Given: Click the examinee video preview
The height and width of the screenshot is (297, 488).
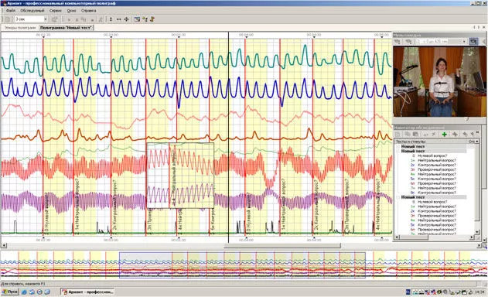Looking at the screenshot, I should 439,81.
